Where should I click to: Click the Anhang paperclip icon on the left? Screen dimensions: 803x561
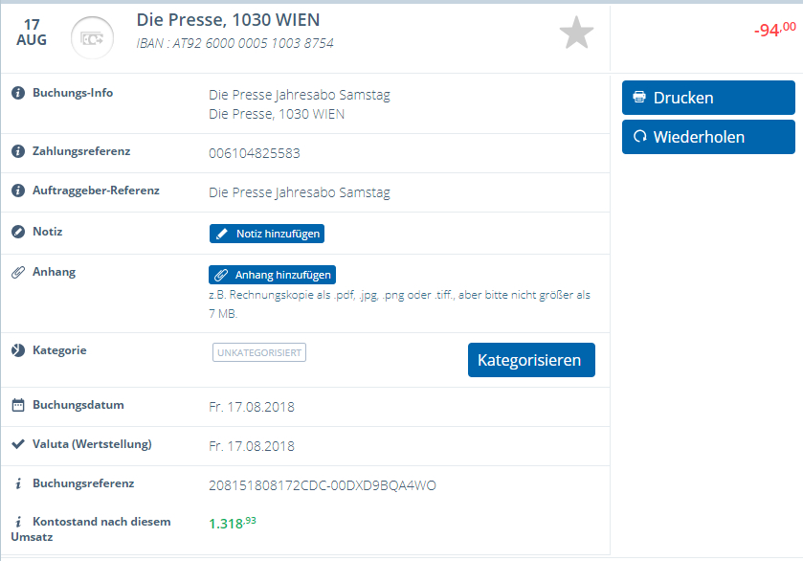pyautogui.click(x=18, y=272)
